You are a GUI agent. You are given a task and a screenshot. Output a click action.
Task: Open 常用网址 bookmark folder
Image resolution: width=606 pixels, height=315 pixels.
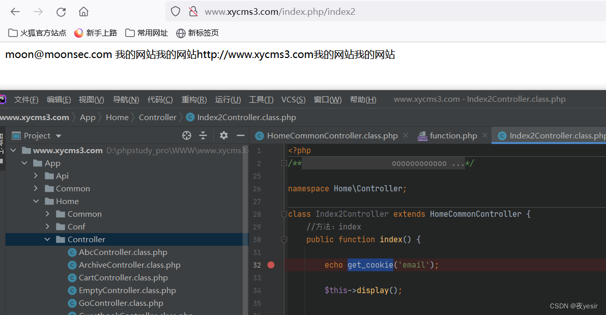pyautogui.click(x=147, y=33)
